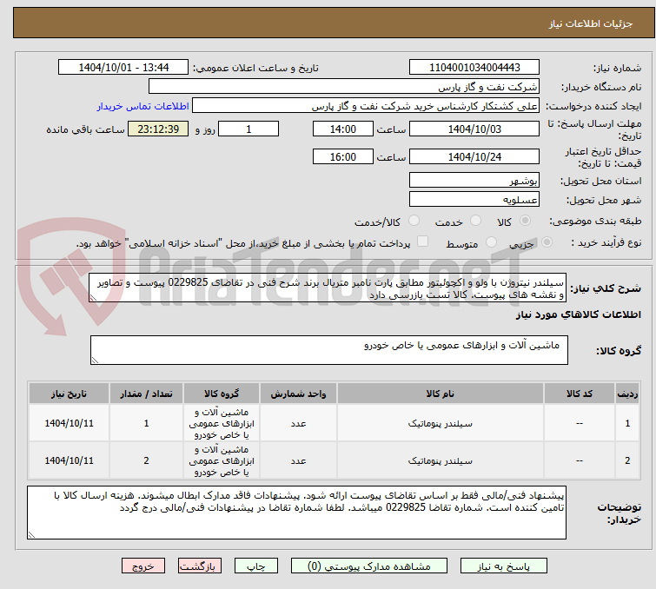
Task: Open اطلاعات تماس خریدار link
Action: coord(143,106)
